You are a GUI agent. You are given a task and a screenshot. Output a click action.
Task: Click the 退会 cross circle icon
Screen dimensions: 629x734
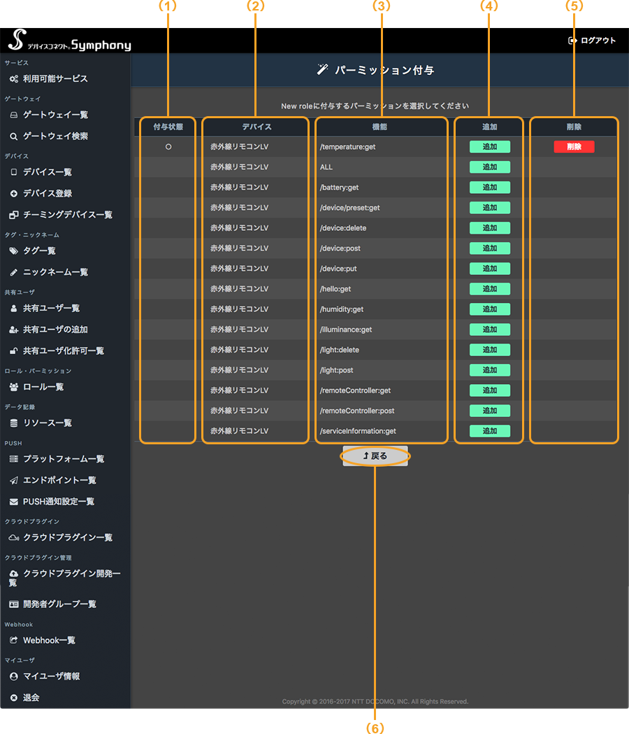14,698
